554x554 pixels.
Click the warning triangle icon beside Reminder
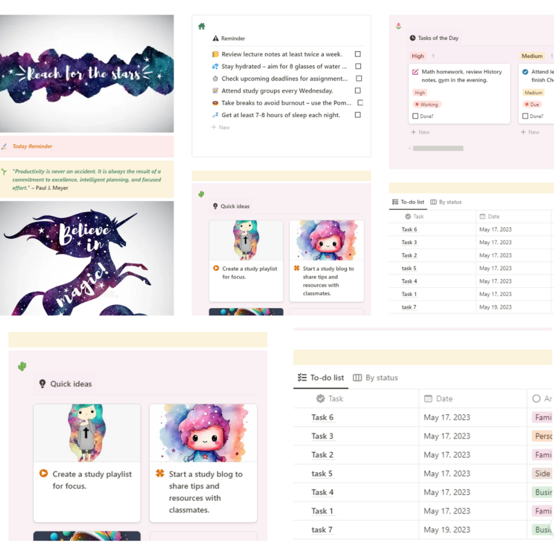click(x=216, y=38)
